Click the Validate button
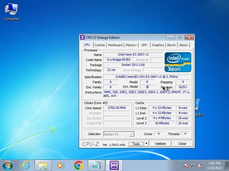 click(160, 144)
